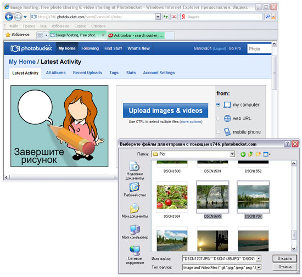Click the Upload images & videos button
302x277 pixels.
[165, 110]
